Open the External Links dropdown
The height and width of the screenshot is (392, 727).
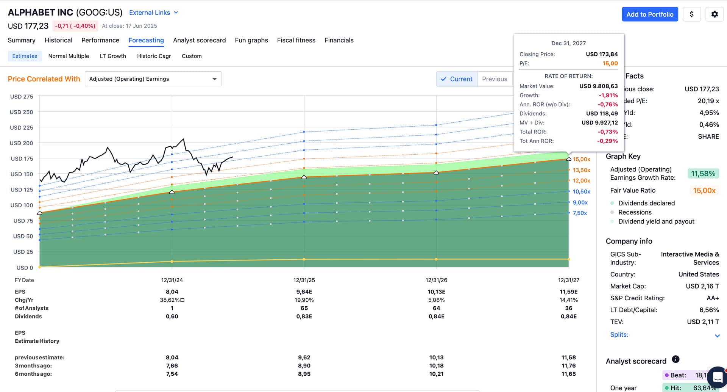pos(153,13)
